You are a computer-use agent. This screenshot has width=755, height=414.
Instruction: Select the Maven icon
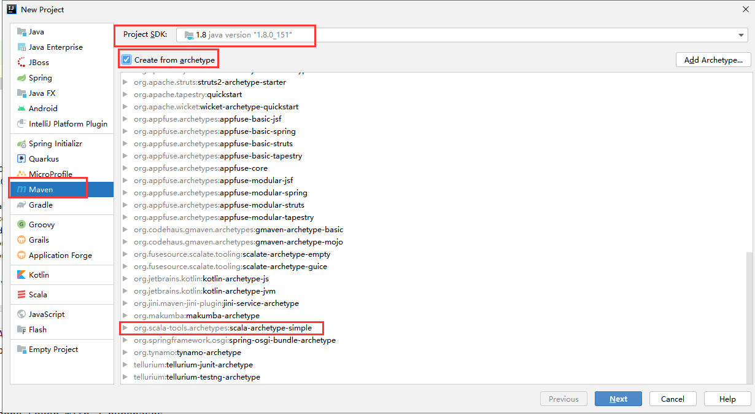click(x=21, y=190)
